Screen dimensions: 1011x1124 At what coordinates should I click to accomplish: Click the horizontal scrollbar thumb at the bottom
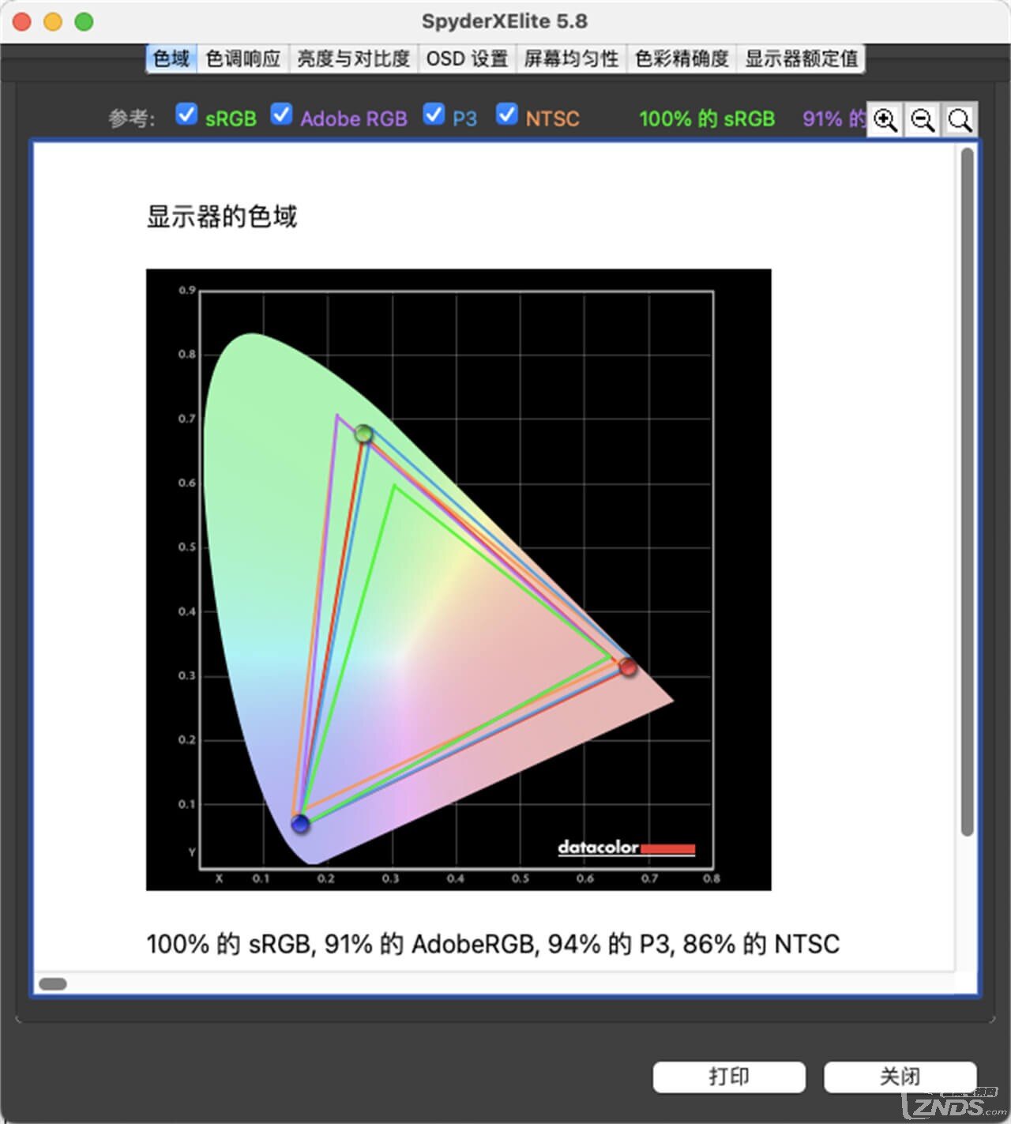tap(53, 983)
